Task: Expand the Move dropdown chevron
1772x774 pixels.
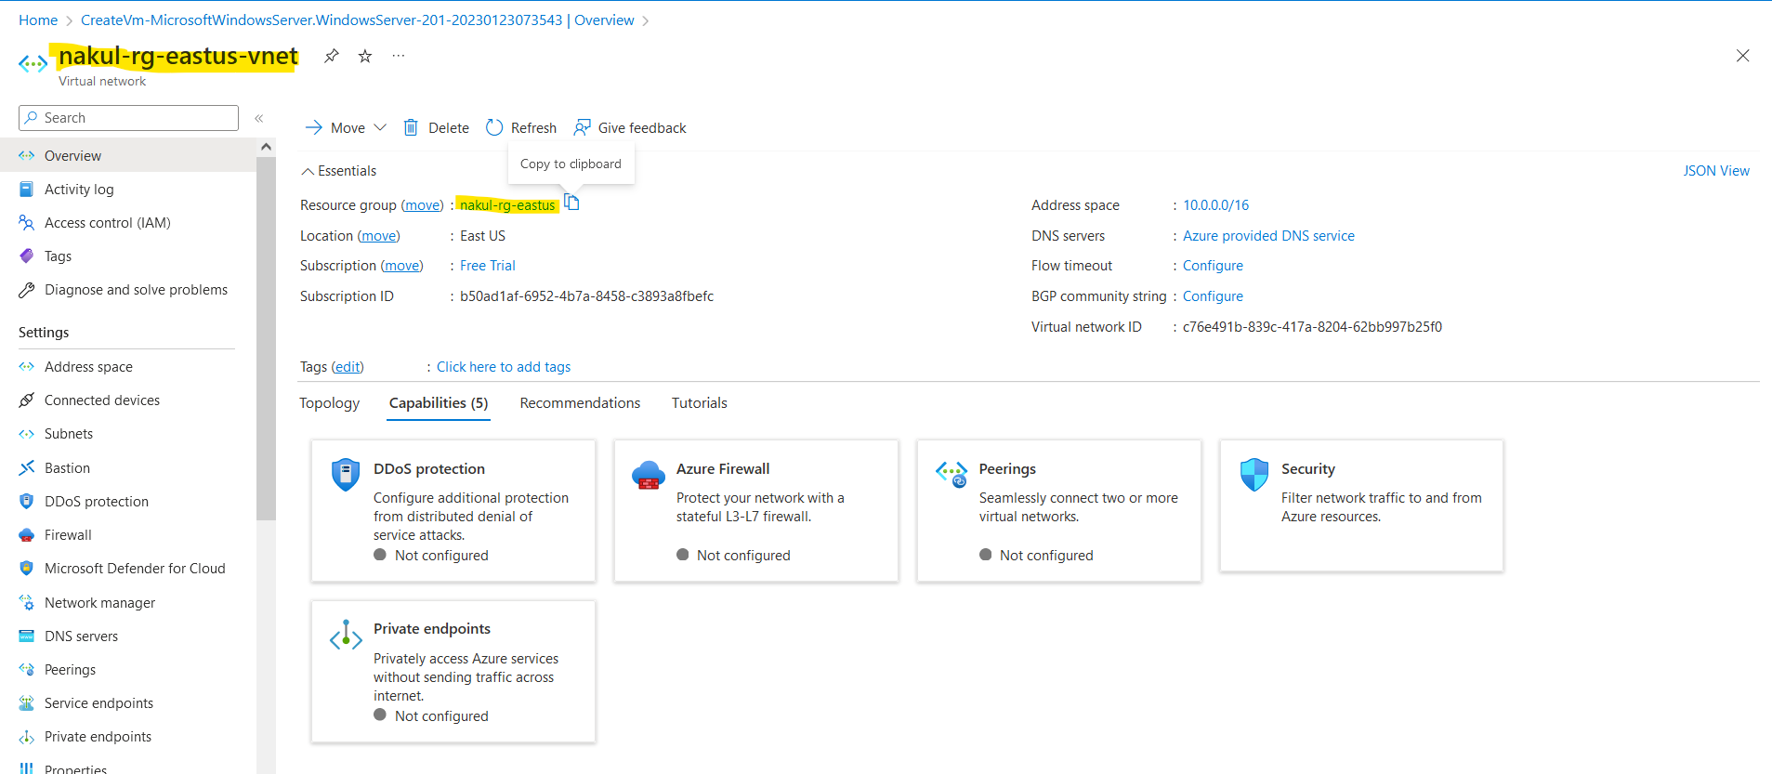Action: pos(380,127)
